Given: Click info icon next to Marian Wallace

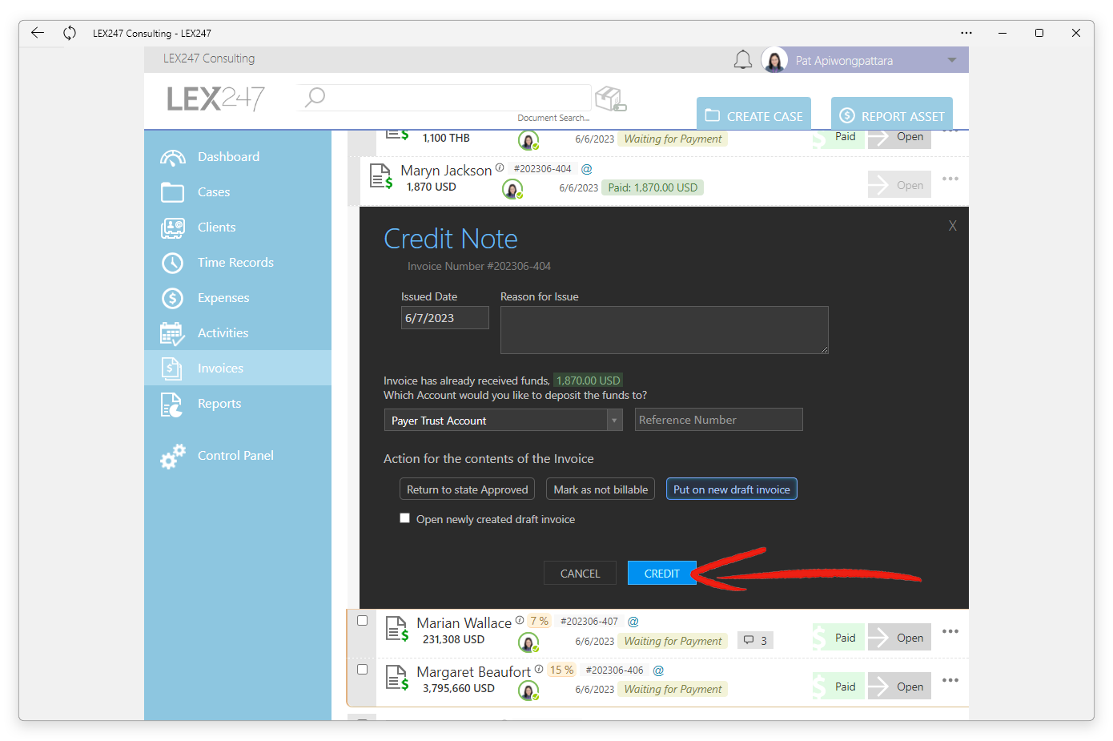Looking at the screenshot, I should point(520,620).
